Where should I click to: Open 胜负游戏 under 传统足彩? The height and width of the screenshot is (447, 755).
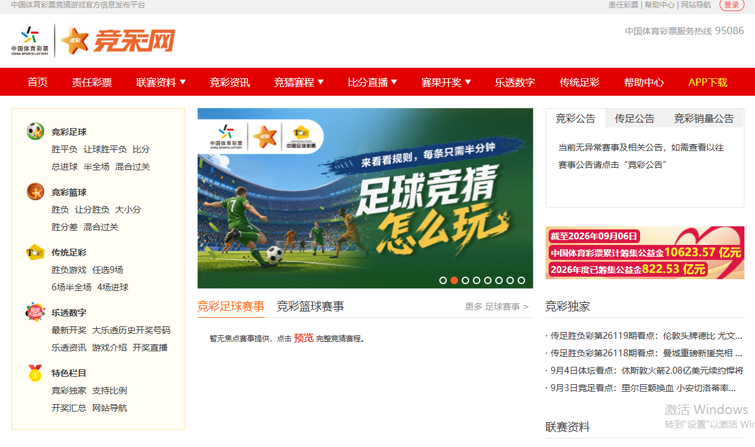pos(69,270)
